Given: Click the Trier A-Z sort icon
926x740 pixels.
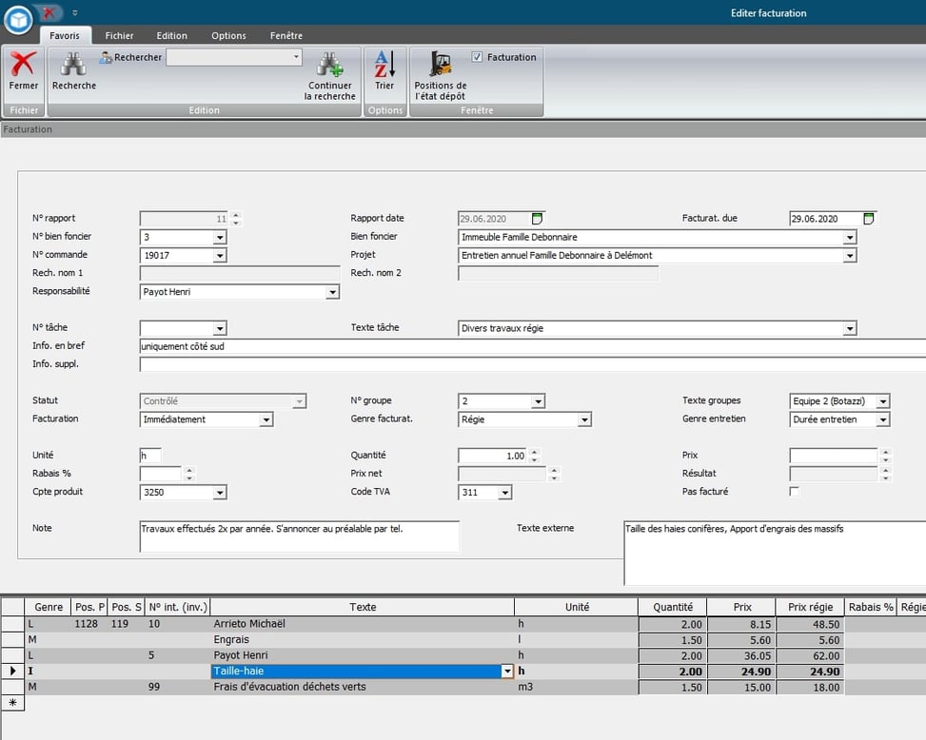Looking at the screenshot, I should [384, 64].
